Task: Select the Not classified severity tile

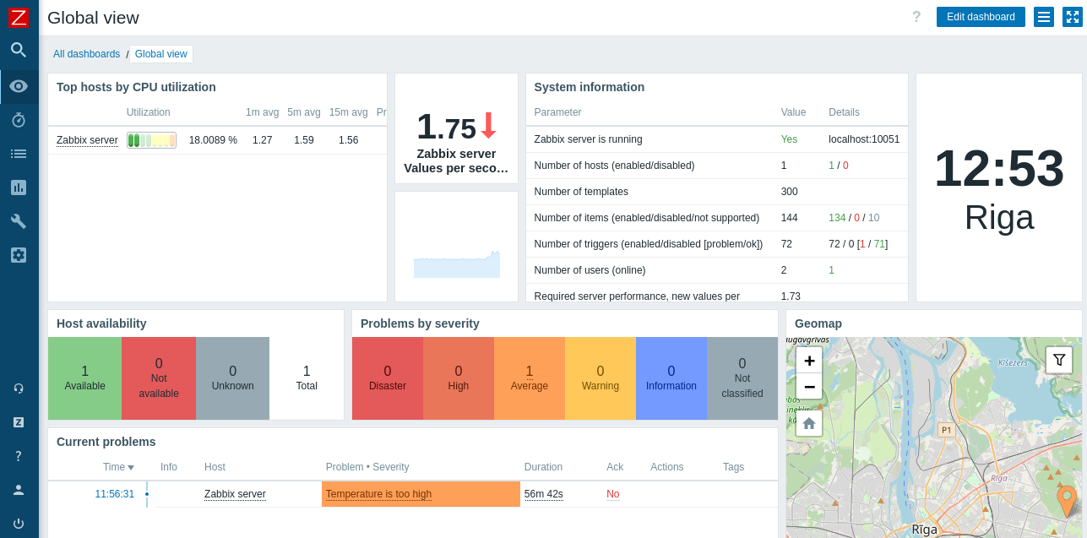Action: tap(742, 378)
